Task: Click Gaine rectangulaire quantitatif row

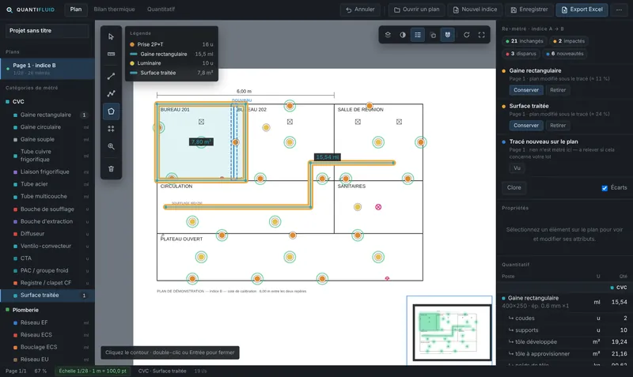Action: click(x=565, y=302)
